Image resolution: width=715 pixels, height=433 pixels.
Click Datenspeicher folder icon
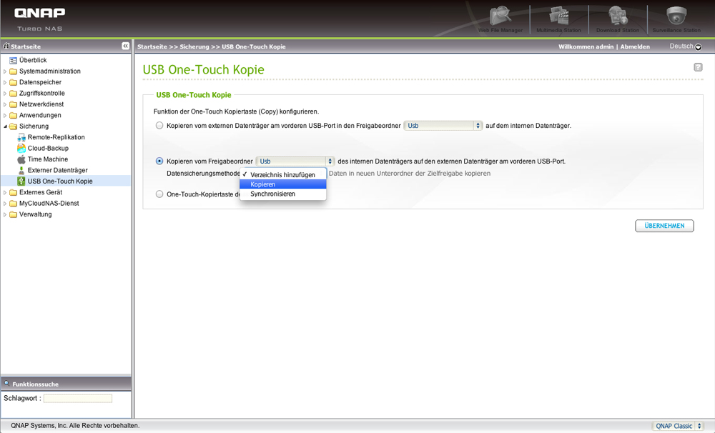[13, 82]
